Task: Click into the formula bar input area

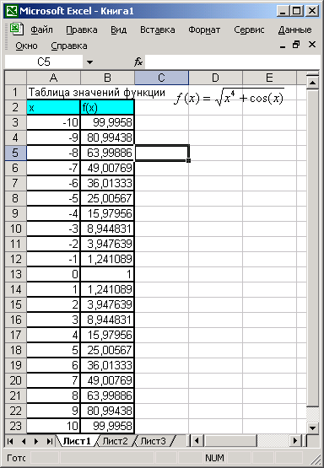Action: coord(233,62)
